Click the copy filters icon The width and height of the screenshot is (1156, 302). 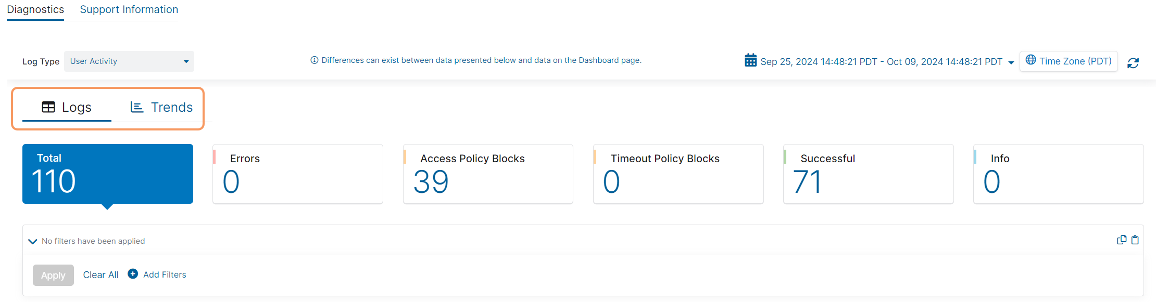pyautogui.click(x=1122, y=240)
